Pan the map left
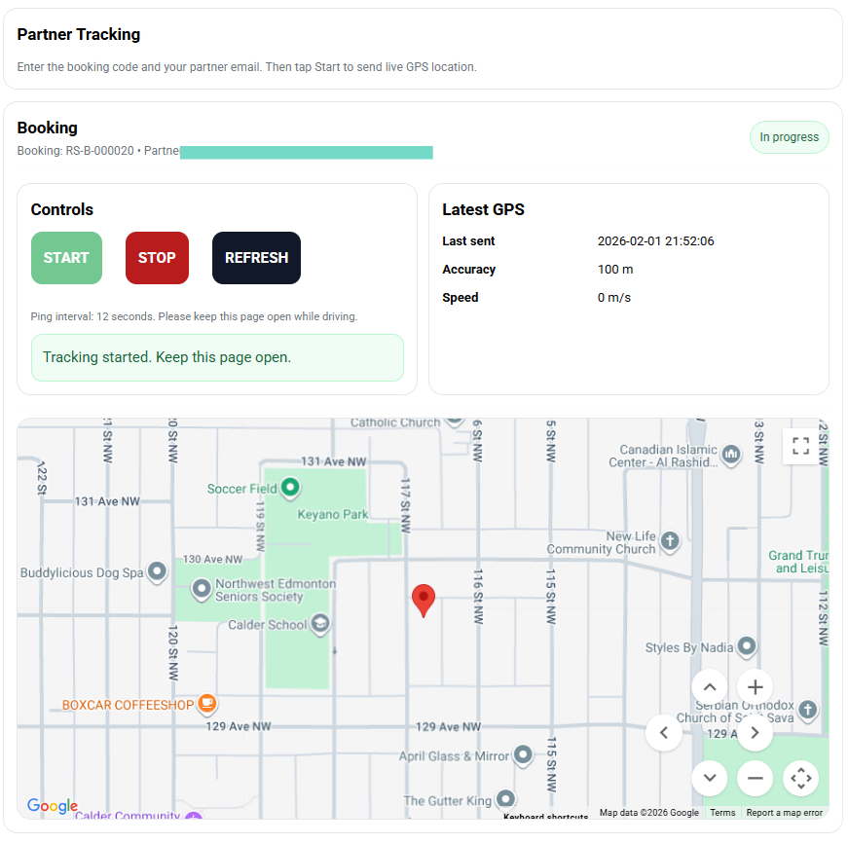 (x=664, y=733)
